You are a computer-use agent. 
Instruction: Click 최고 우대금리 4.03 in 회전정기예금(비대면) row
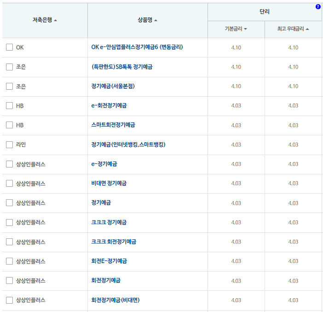coord(293,300)
